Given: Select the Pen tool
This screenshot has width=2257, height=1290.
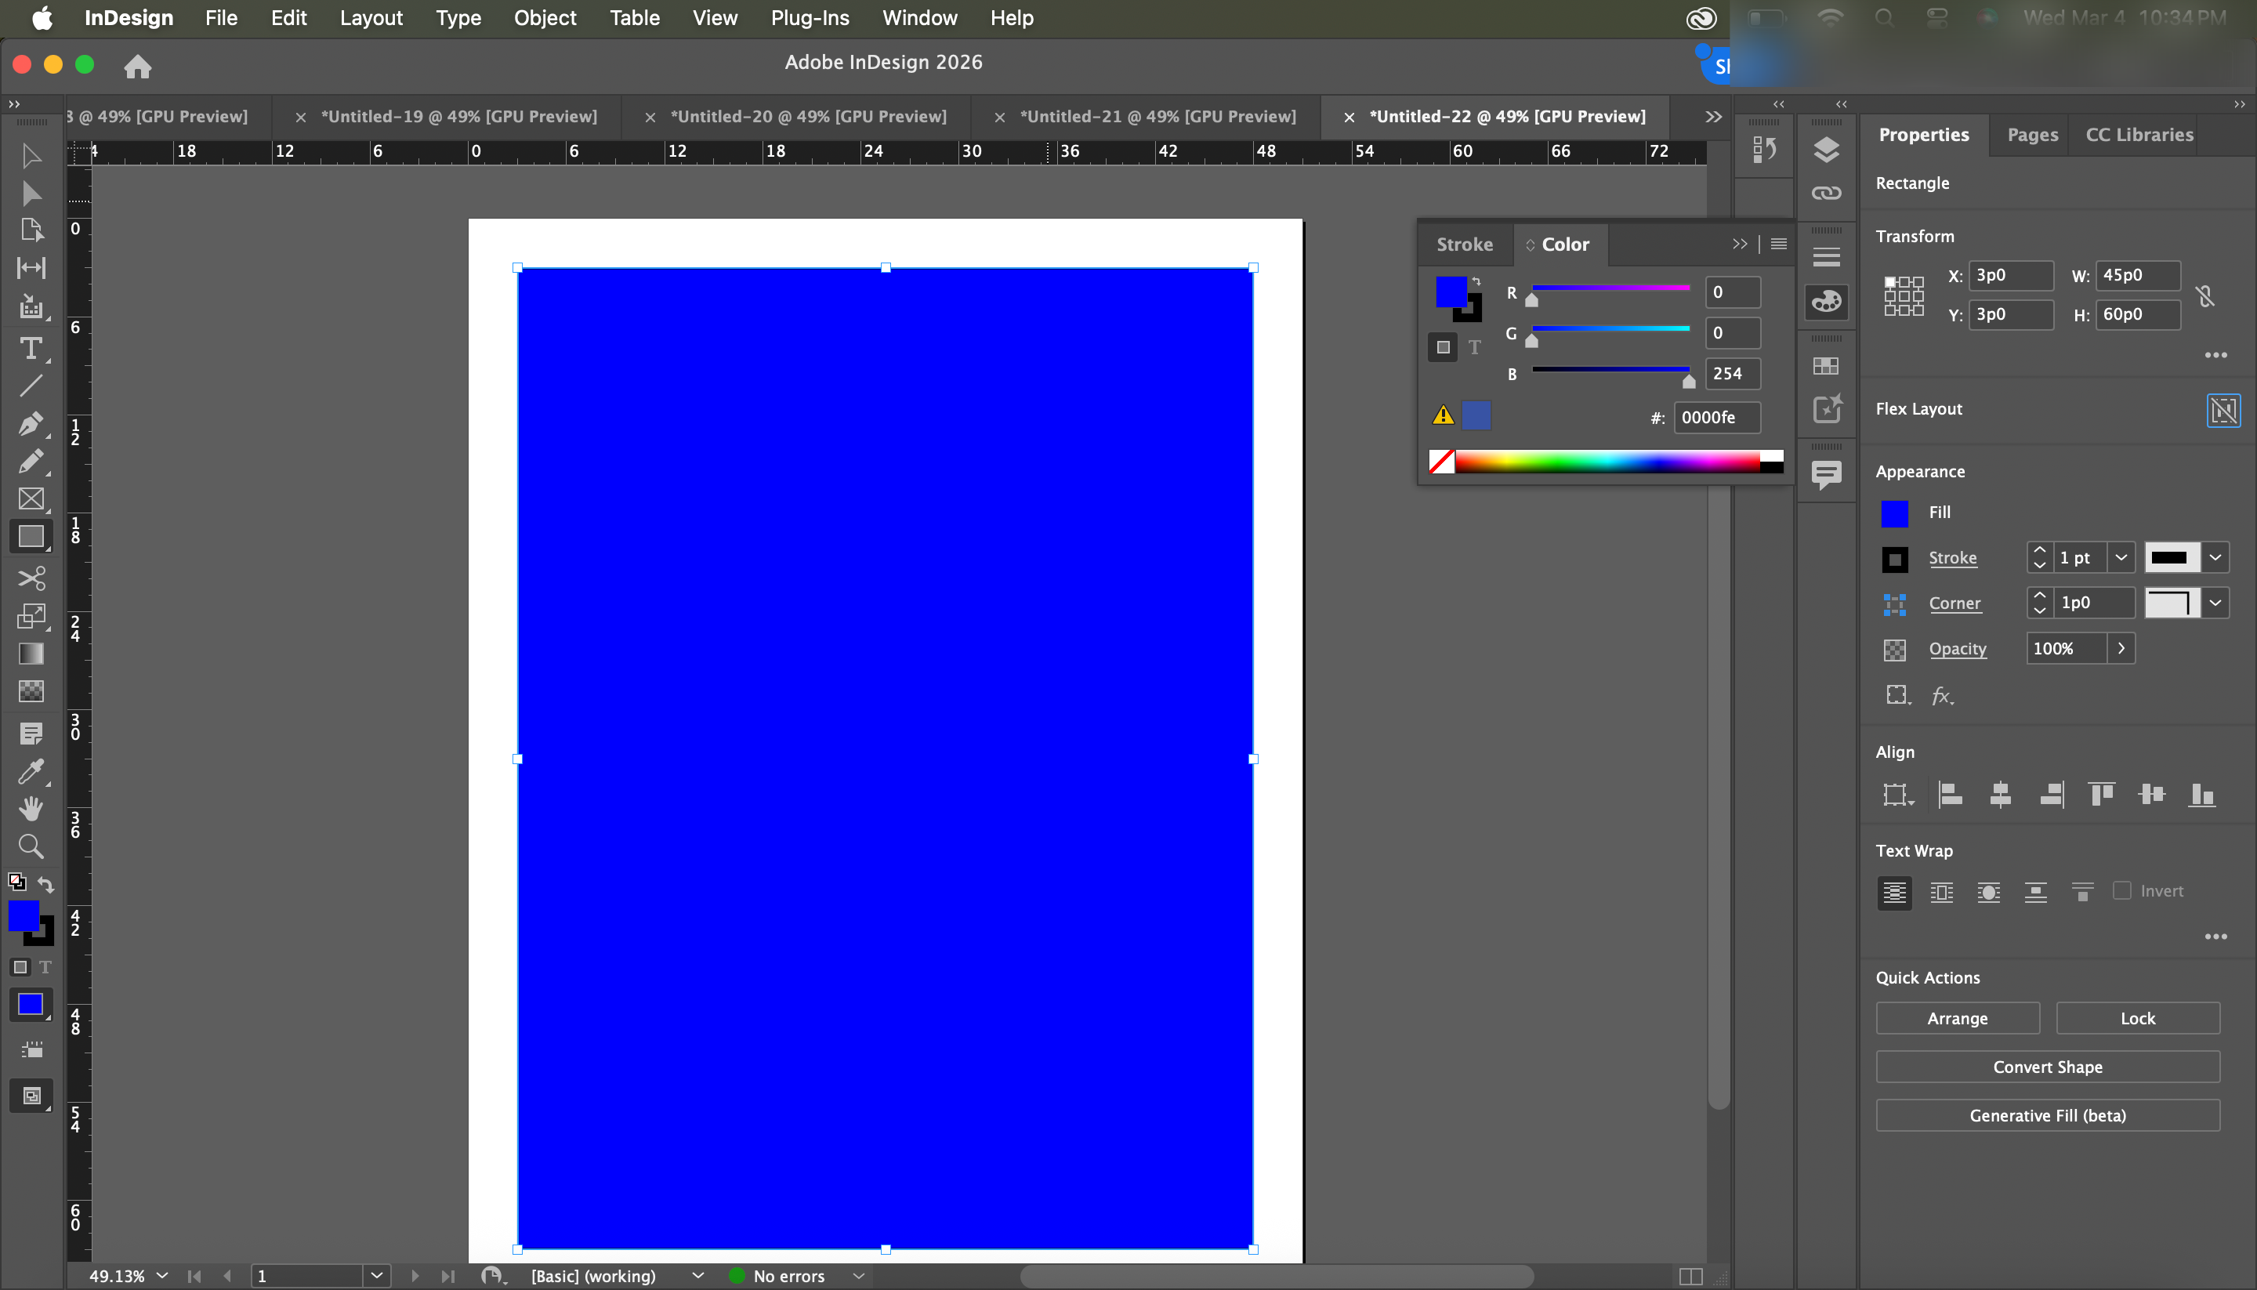Looking at the screenshot, I should [31, 423].
